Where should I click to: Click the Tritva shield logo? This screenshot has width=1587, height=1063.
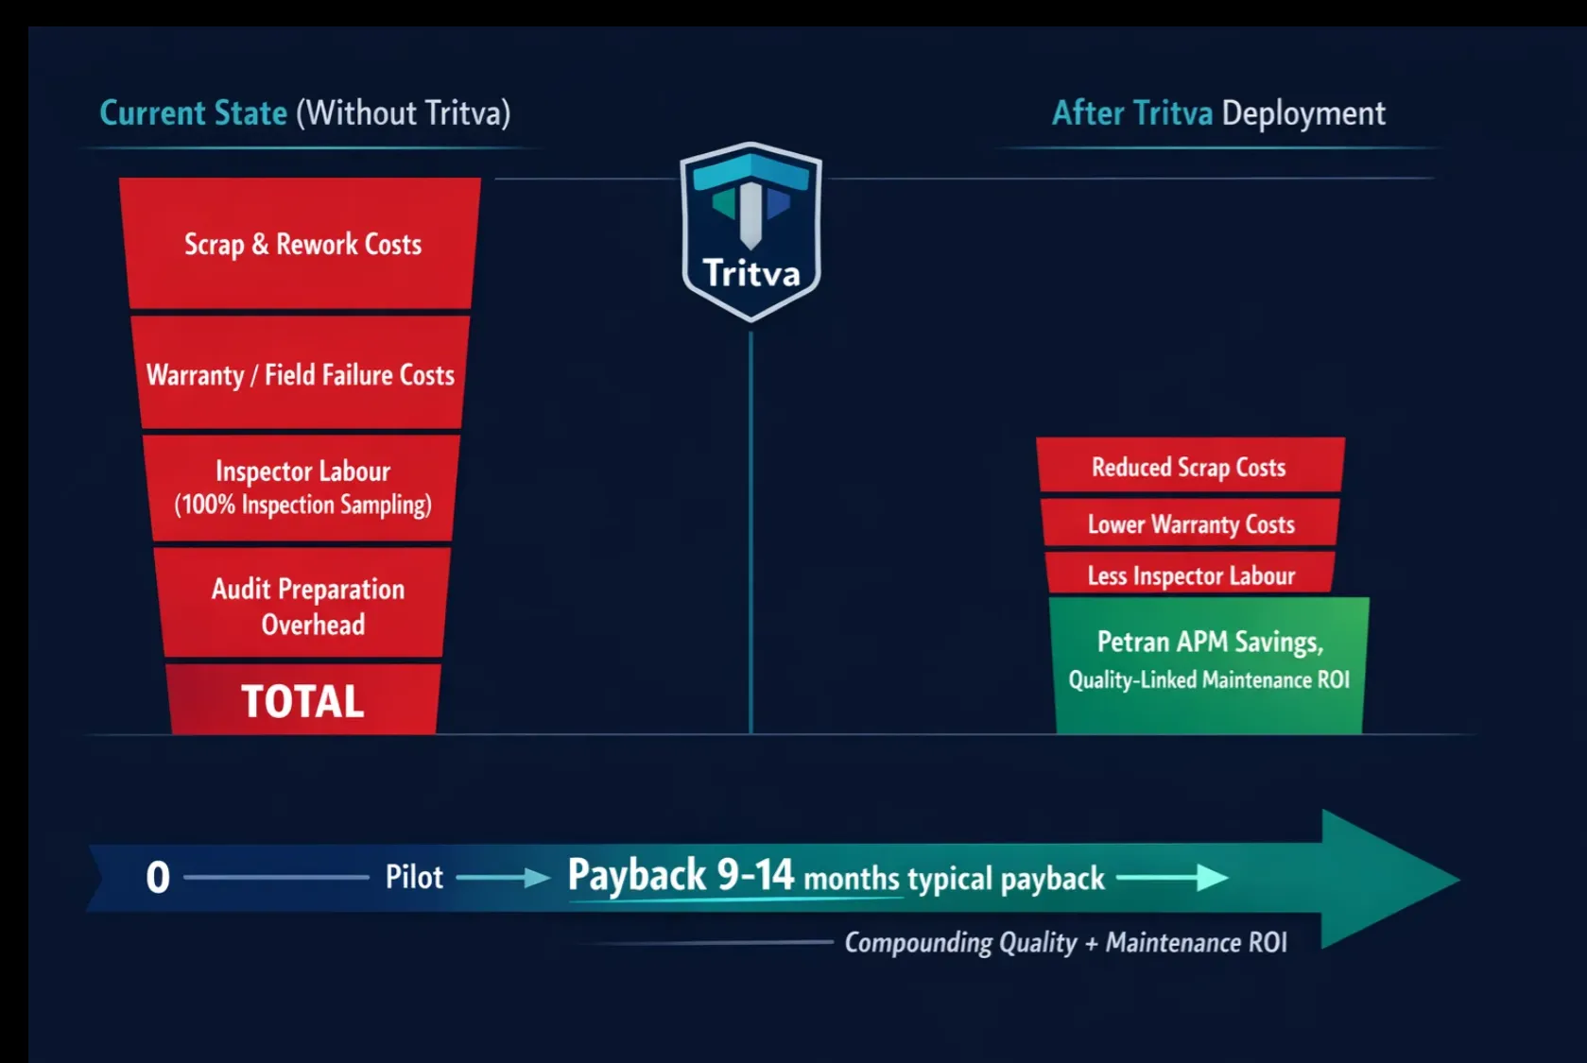[751, 231]
